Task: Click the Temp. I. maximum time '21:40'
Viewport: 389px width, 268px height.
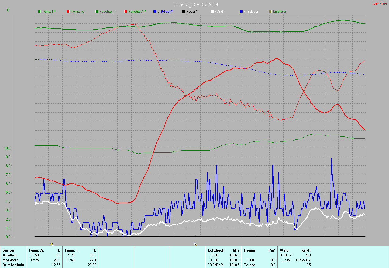Action: pyautogui.click(x=71, y=260)
